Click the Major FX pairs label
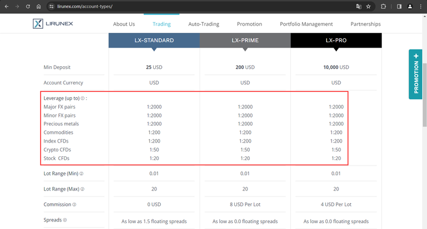Screen dimensions: 427x229 (59, 107)
